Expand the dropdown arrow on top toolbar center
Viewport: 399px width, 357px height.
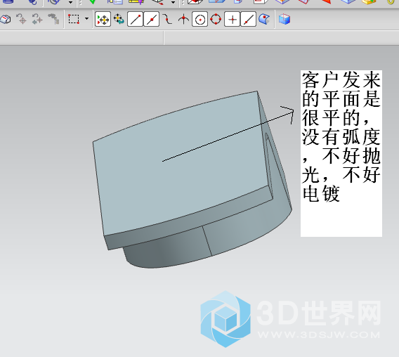(173, 3)
